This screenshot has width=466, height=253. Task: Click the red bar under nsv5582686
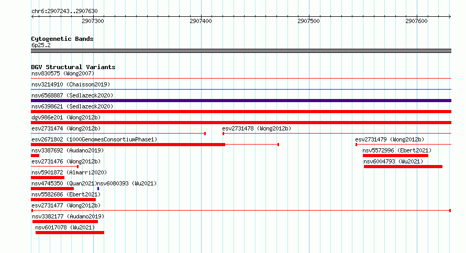click(63, 200)
